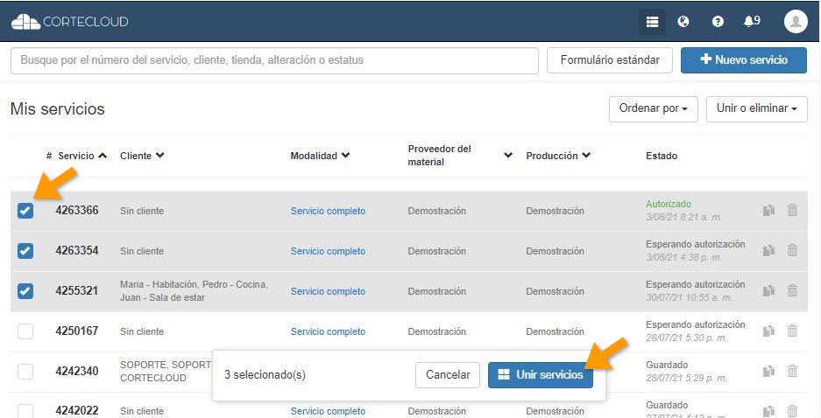Sort by the Servicio column header
The width and height of the screenshot is (821, 418).
click(x=76, y=156)
